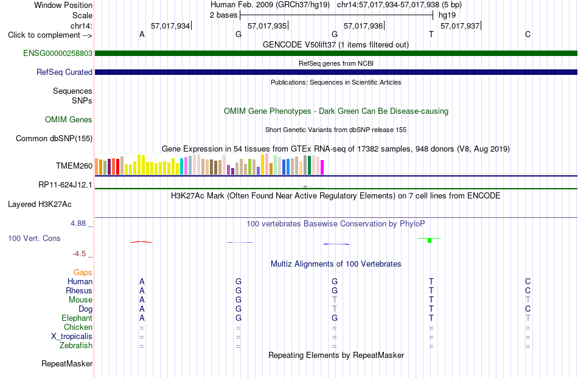Image resolution: width=578 pixels, height=378 pixels.
Task: Select the 100 Vert. Cons label
Action: 34,238
